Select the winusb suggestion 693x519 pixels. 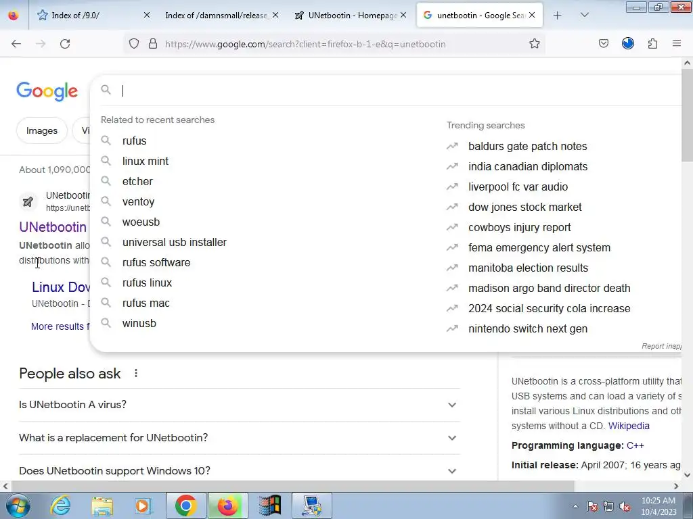(x=139, y=324)
